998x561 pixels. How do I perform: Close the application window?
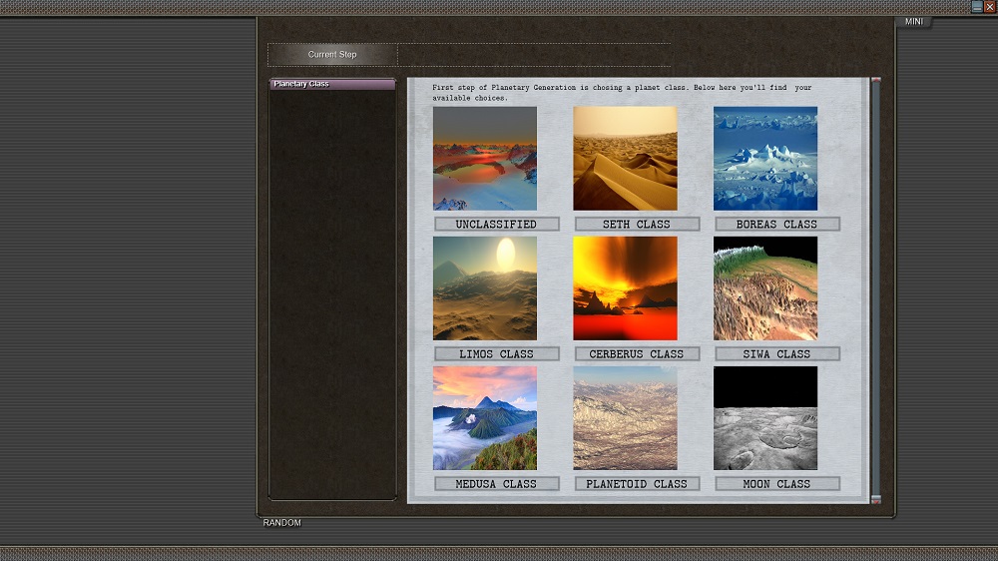(990, 6)
